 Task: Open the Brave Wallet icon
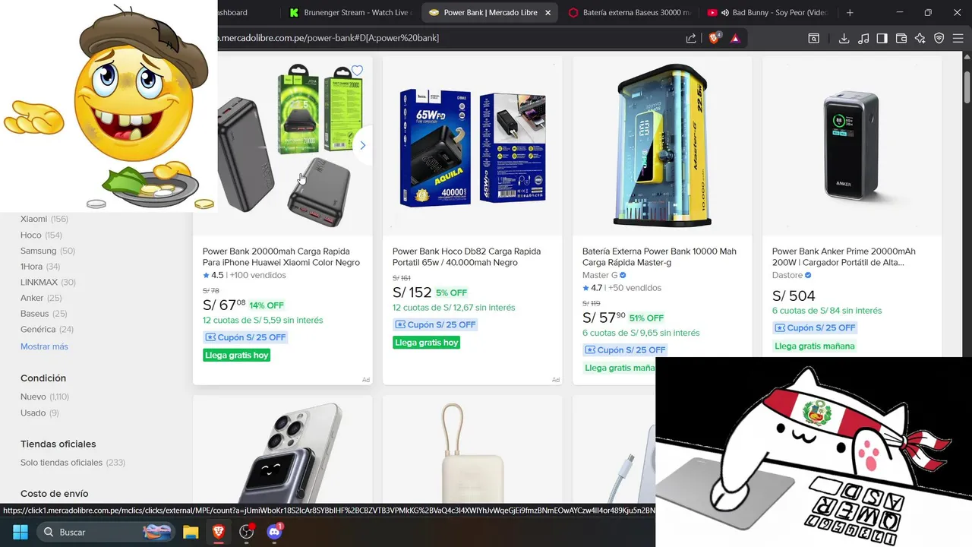[x=901, y=38]
